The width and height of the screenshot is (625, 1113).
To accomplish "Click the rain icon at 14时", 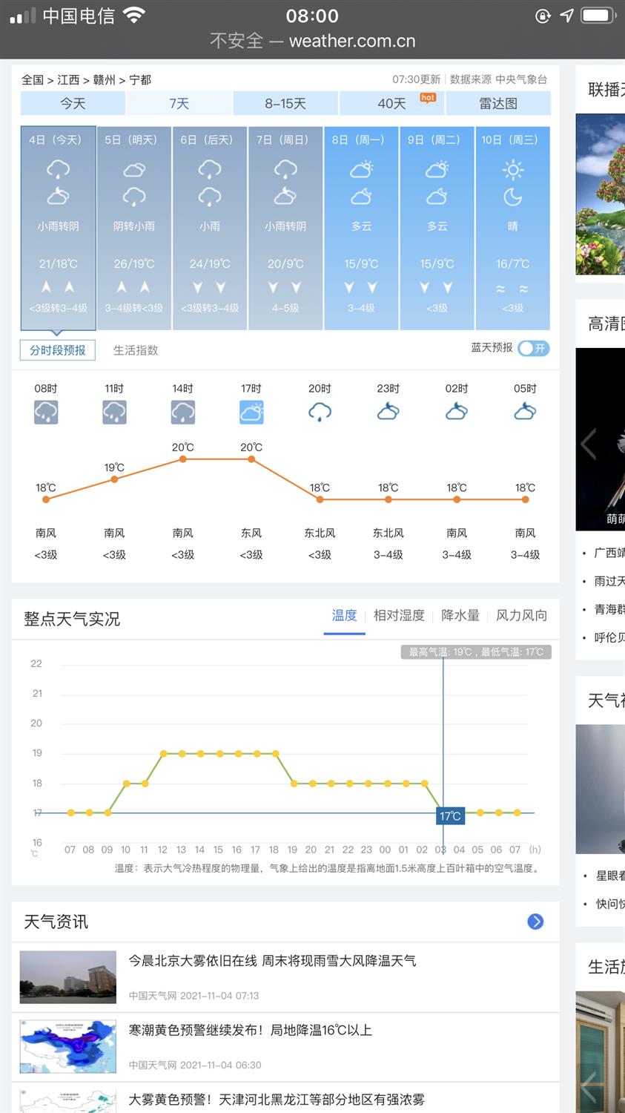I will 183,412.
